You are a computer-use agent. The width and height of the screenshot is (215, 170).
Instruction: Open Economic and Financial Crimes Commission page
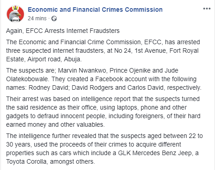point(95,9)
